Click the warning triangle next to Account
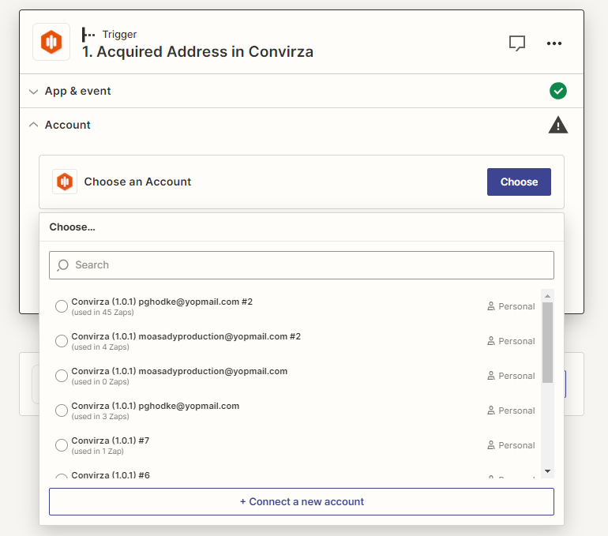 (558, 125)
